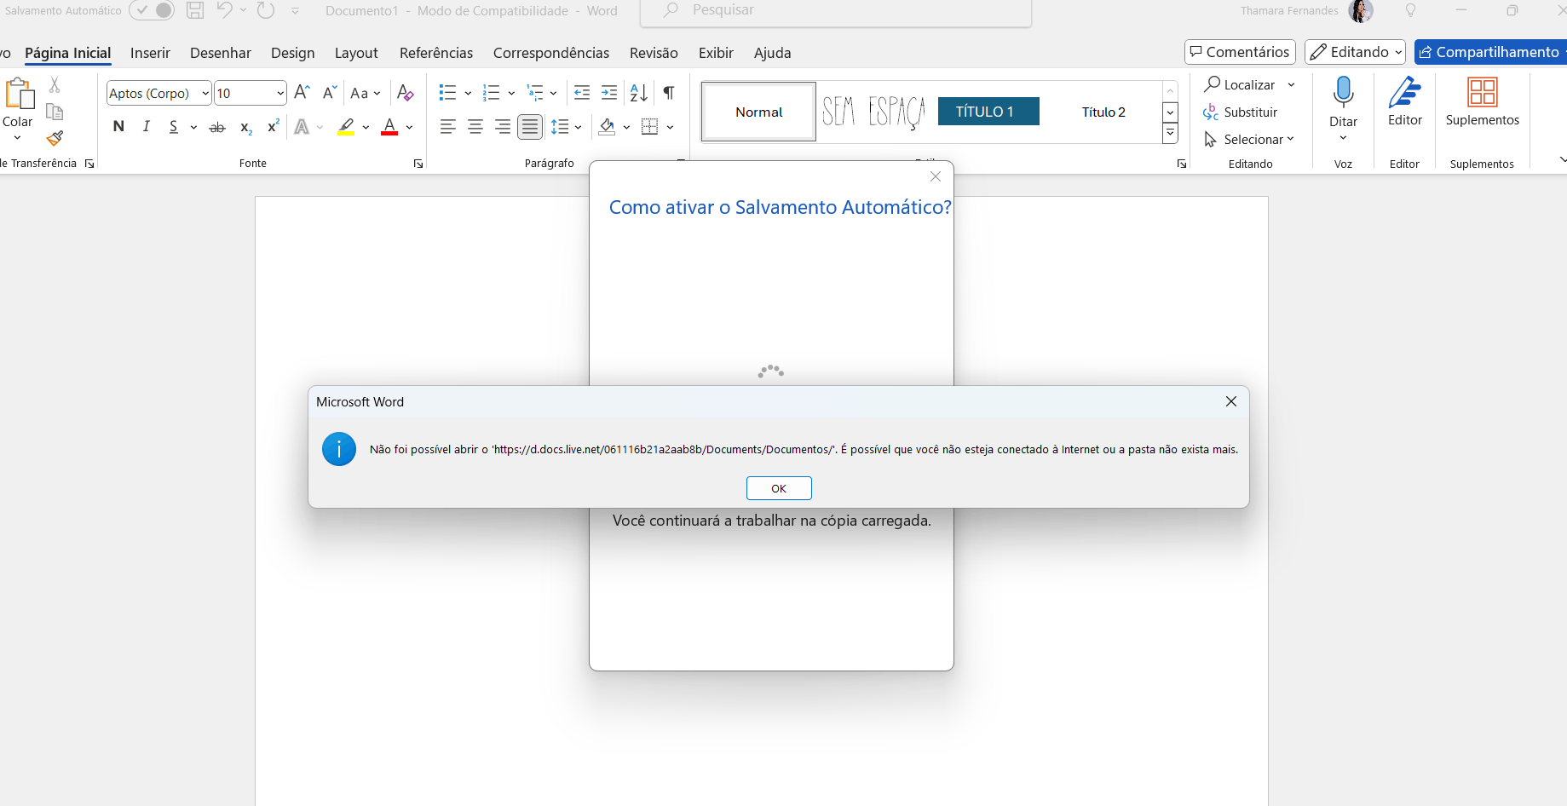
Task: Increase font size with larger A
Action: point(302,92)
